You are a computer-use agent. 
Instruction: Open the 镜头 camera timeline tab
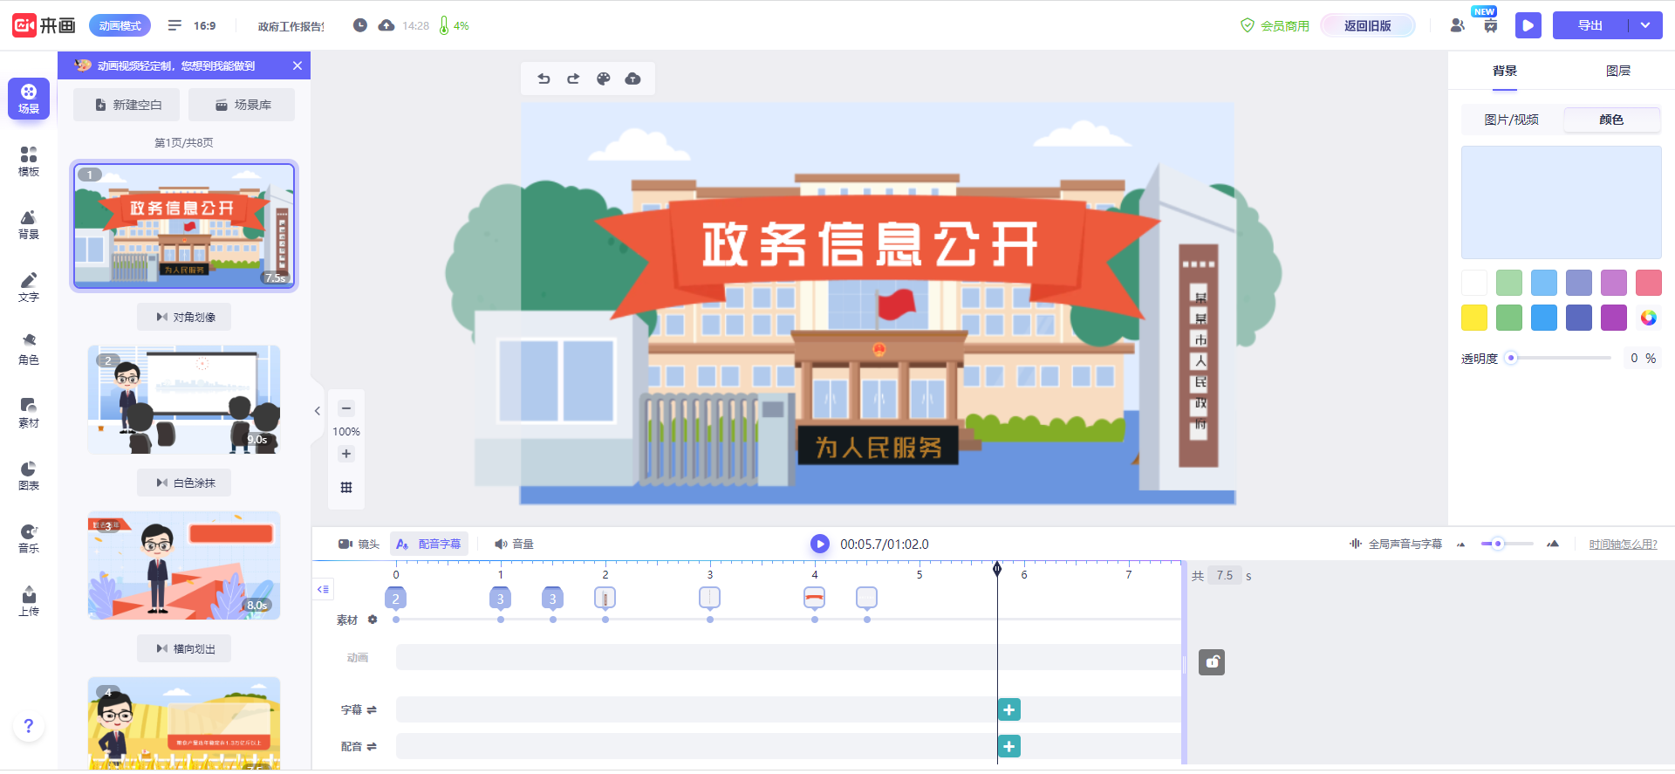pos(359,544)
